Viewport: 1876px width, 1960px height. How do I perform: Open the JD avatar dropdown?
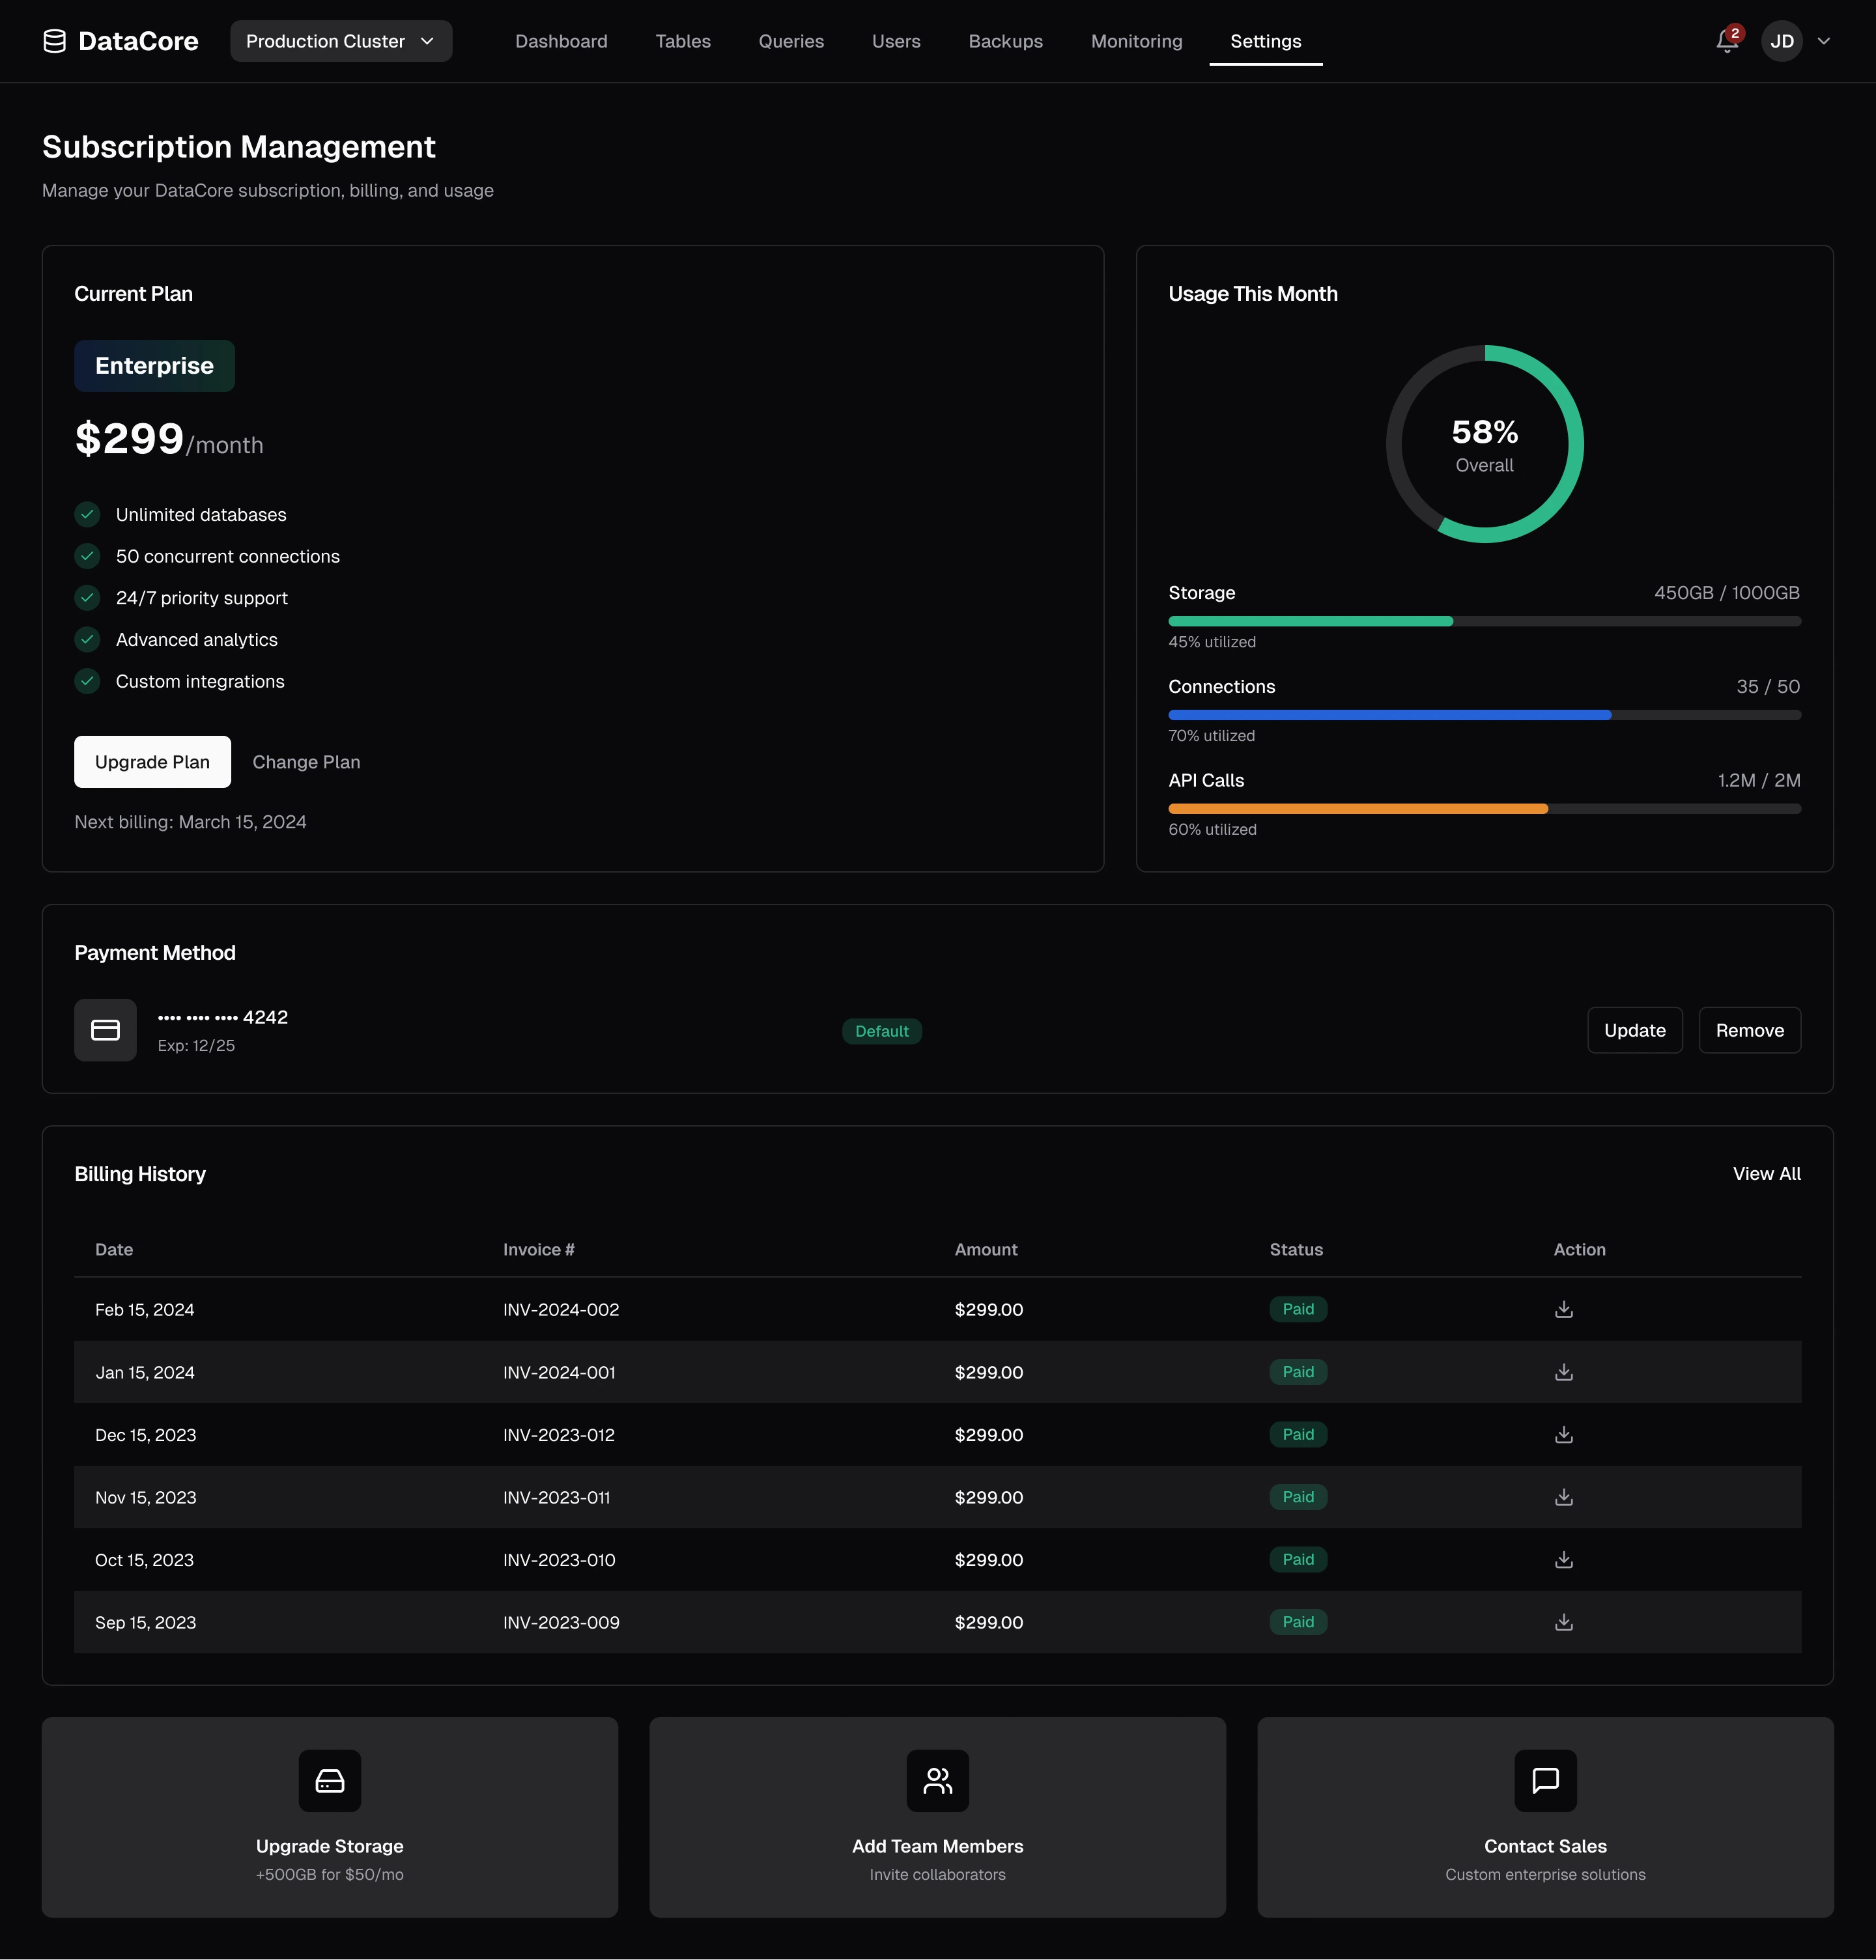pyautogui.click(x=1782, y=41)
